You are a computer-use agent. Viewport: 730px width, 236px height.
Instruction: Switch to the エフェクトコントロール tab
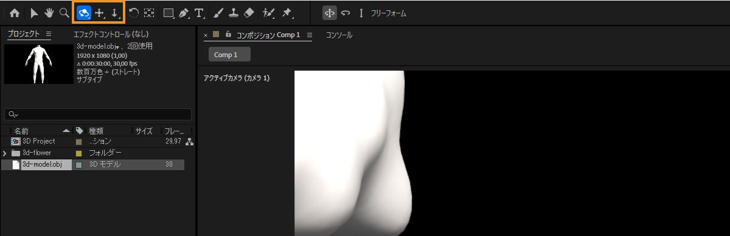(111, 34)
